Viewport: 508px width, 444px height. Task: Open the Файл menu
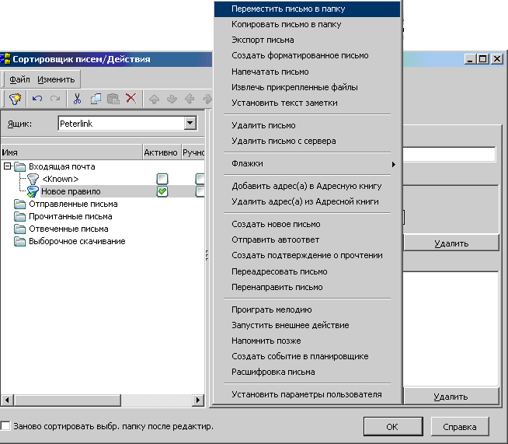click(20, 79)
